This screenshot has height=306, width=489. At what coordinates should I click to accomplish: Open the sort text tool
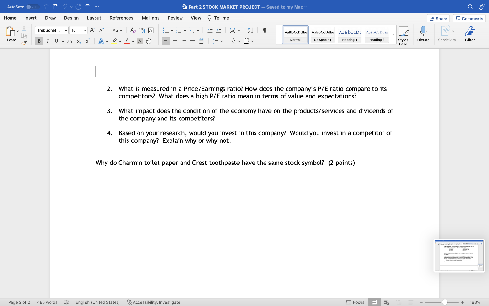click(x=250, y=30)
